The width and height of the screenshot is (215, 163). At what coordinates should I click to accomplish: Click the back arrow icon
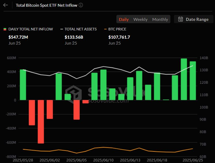click(5, 5)
